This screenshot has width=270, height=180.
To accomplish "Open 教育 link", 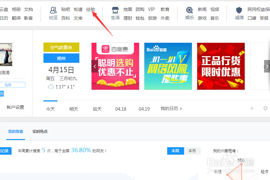I will [165, 9].
